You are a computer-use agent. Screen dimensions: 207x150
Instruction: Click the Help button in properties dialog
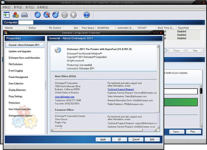(x=152, y=139)
